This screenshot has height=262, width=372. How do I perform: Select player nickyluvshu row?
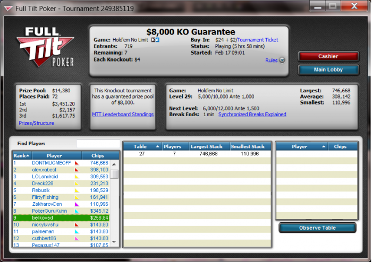coord(61,225)
